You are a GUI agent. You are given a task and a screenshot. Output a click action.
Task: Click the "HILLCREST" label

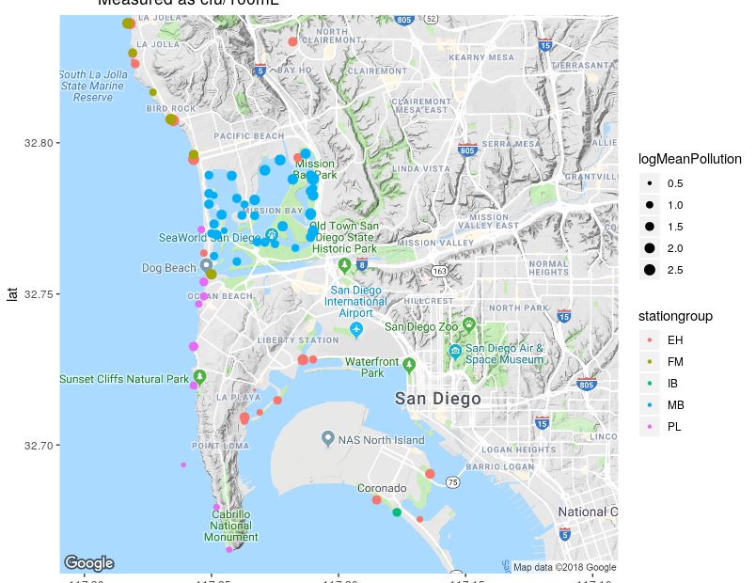tap(429, 300)
